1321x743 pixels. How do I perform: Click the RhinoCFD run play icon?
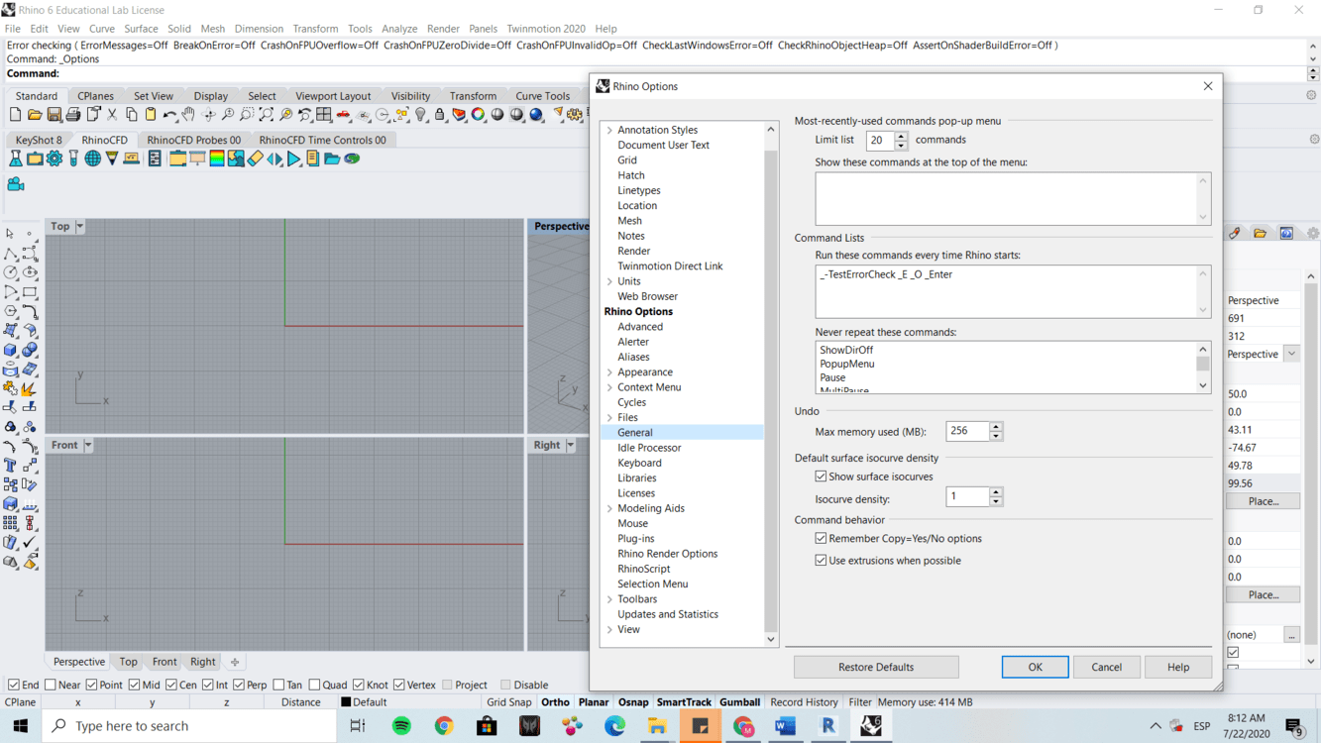point(294,159)
